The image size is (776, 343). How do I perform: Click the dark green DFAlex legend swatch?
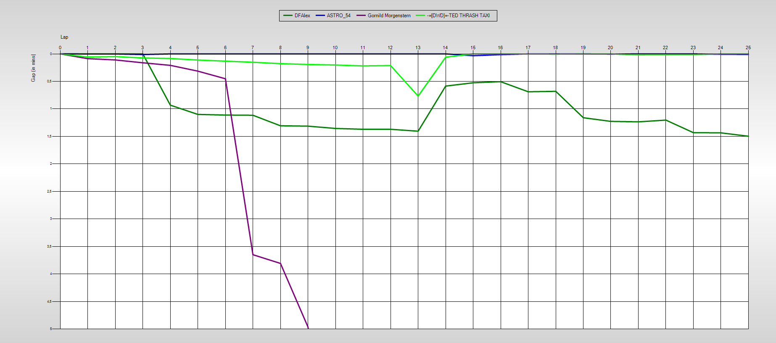(288, 16)
